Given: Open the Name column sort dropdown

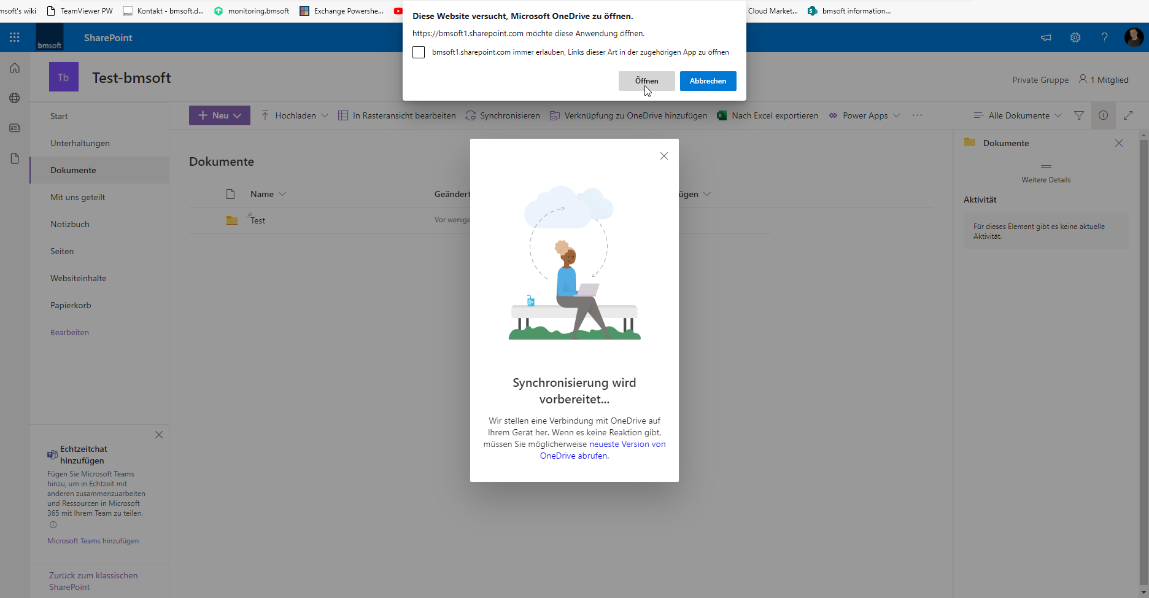Looking at the screenshot, I should [268, 194].
